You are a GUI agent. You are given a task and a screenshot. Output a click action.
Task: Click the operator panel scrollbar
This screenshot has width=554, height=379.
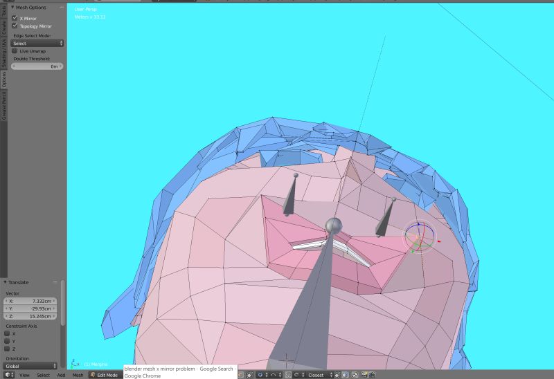click(62, 303)
